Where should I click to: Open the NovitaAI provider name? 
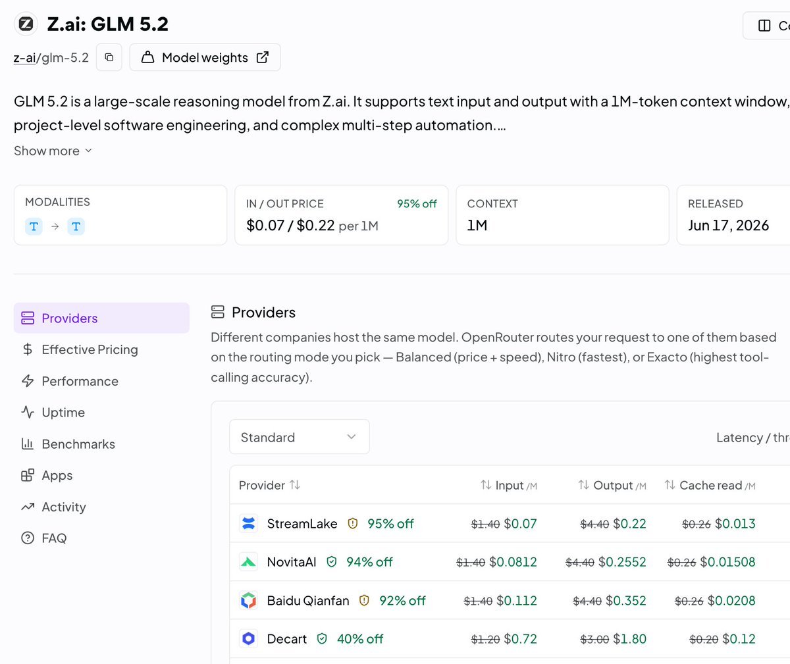click(292, 562)
